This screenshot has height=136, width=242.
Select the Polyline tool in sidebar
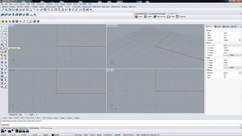(2, 31)
